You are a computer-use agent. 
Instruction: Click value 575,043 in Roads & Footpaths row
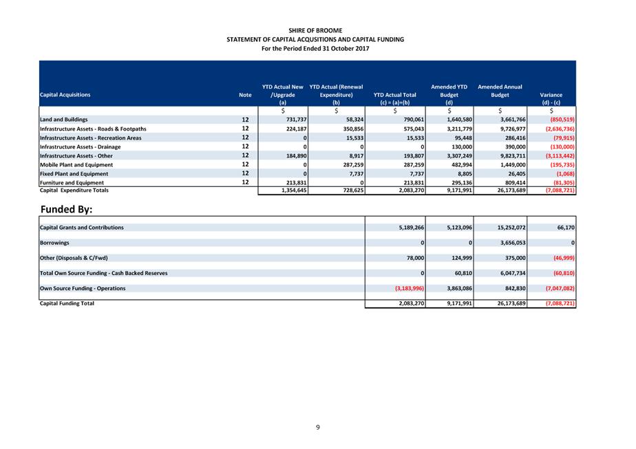pyautogui.click(x=414, y=129)
